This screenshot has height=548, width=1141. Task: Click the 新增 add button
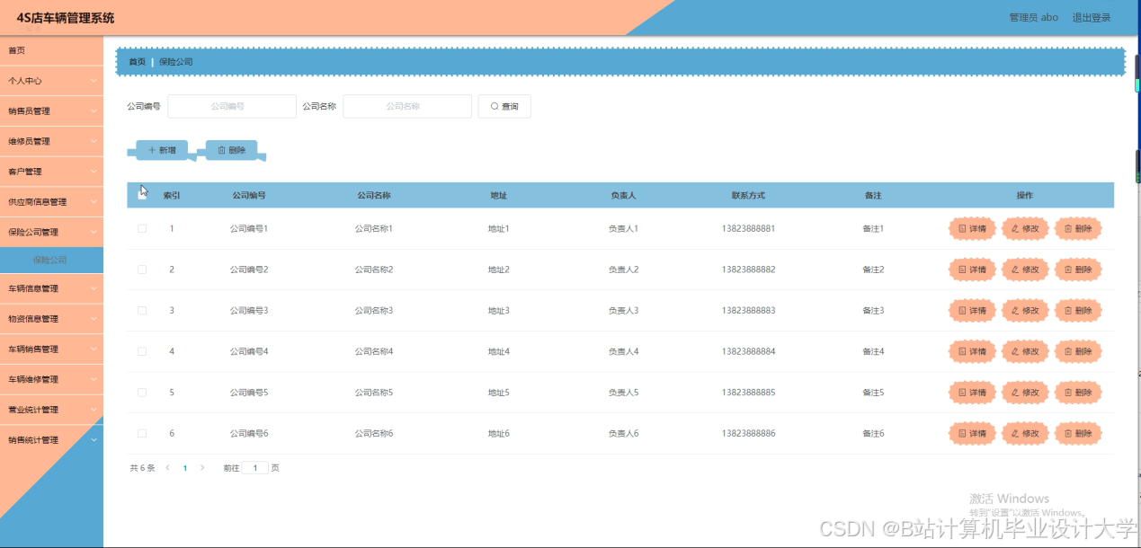click(162, 150)
